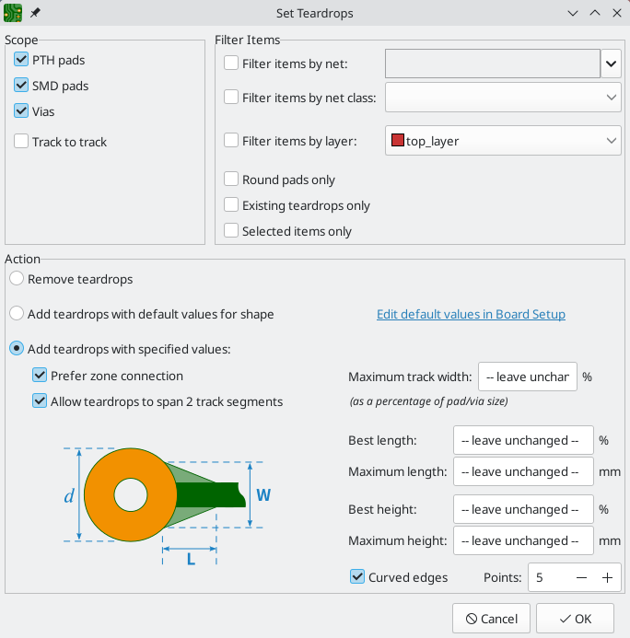630x638 pixels.
Task: Click the Maximum track width field
Action: click(x=527, y=377)
